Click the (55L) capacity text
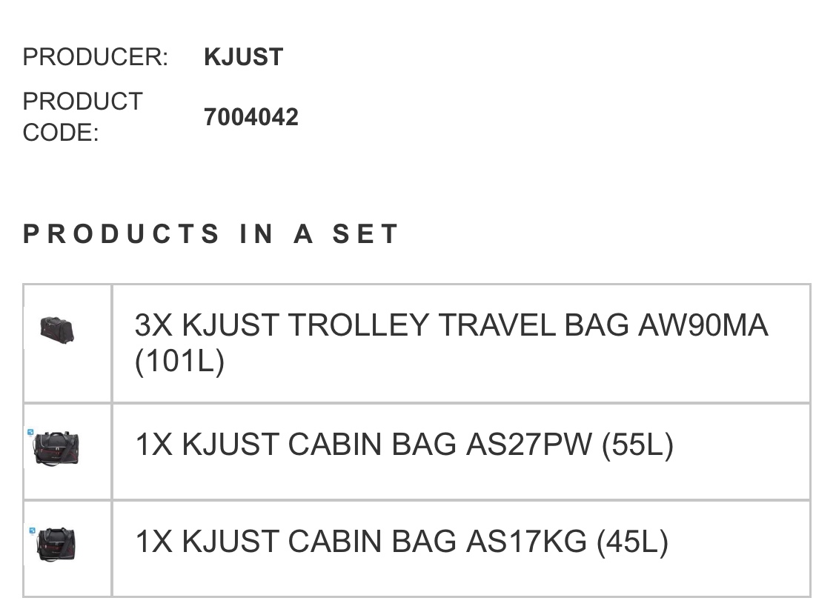The image size is (816, 615). [637, 445]
